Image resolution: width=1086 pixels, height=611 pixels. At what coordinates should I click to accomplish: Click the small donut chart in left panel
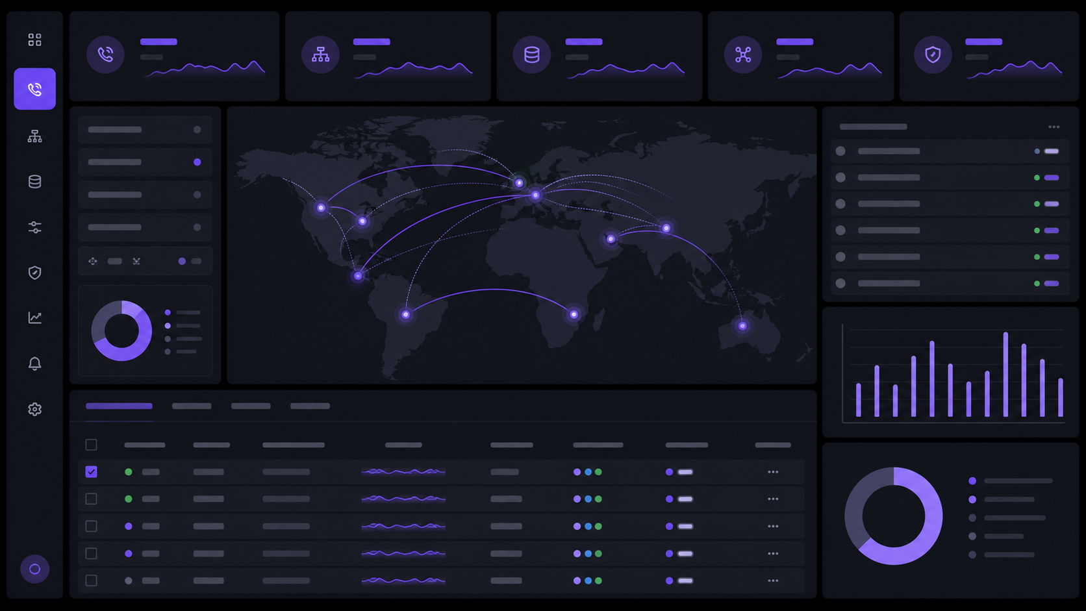pyautogui.click(x=121, y=330)
